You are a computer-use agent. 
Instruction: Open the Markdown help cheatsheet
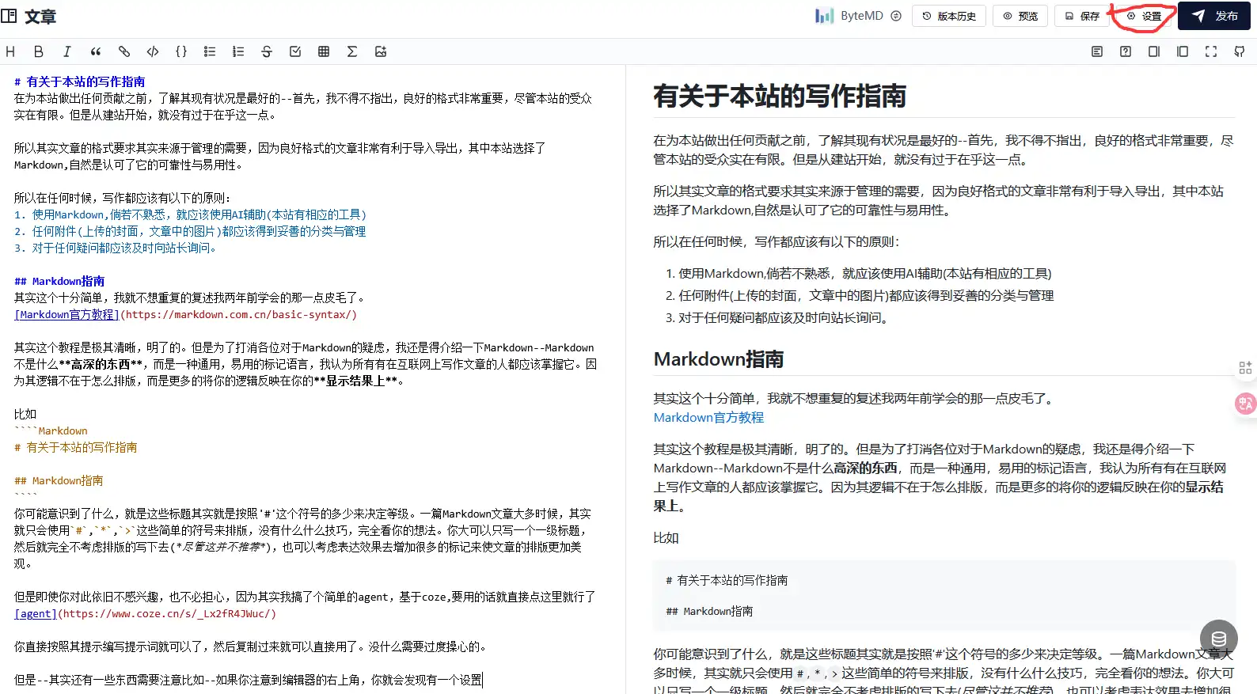point(1126,51)
